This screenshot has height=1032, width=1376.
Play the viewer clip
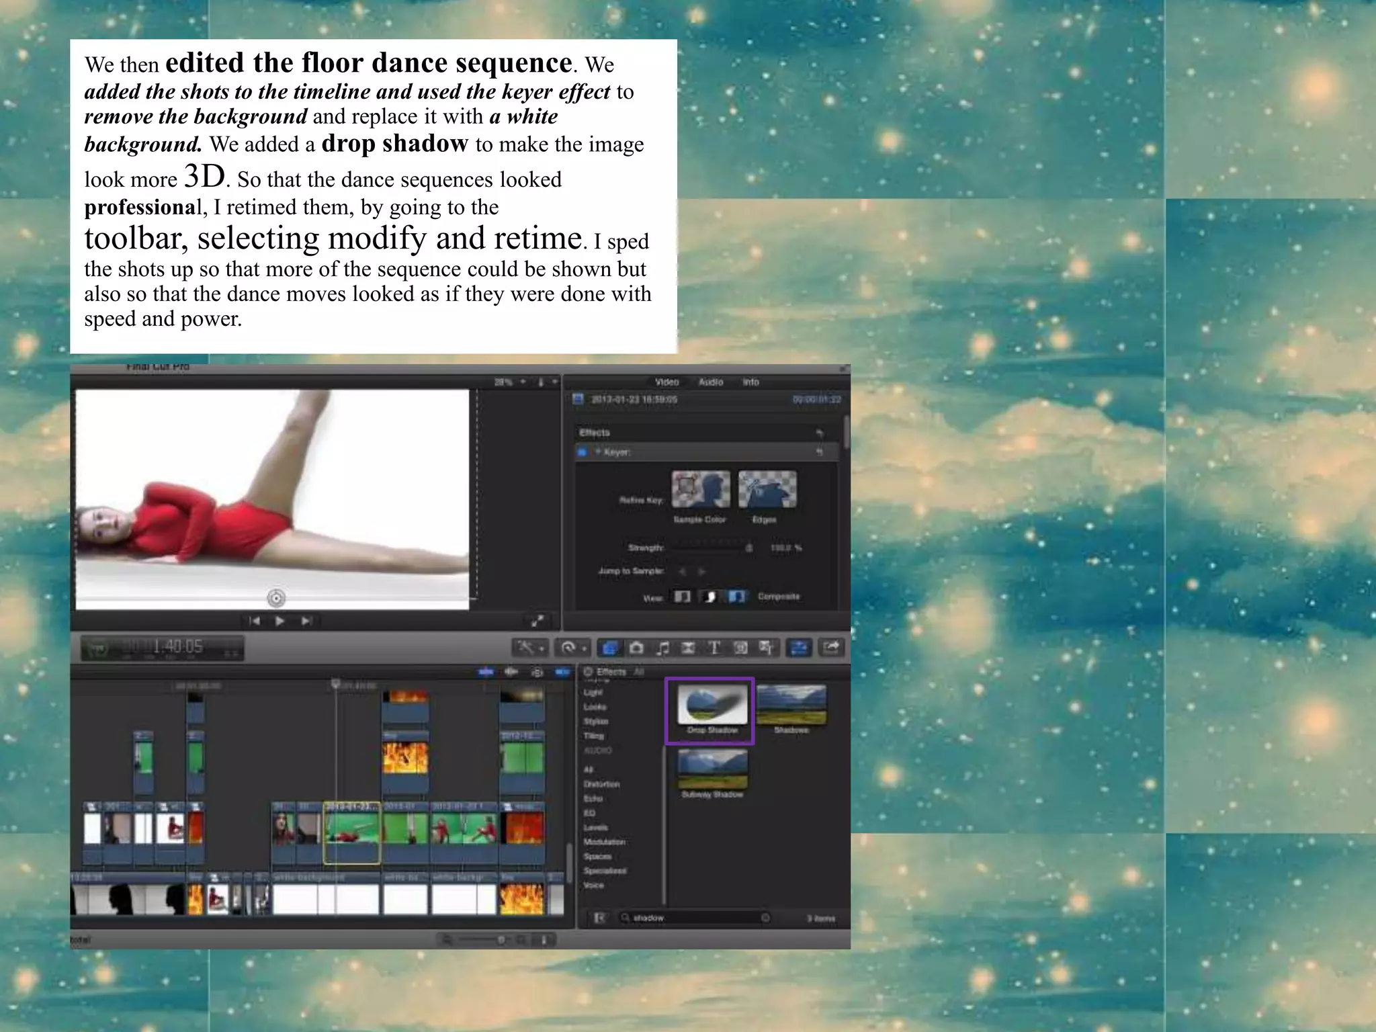coord(279,621)
